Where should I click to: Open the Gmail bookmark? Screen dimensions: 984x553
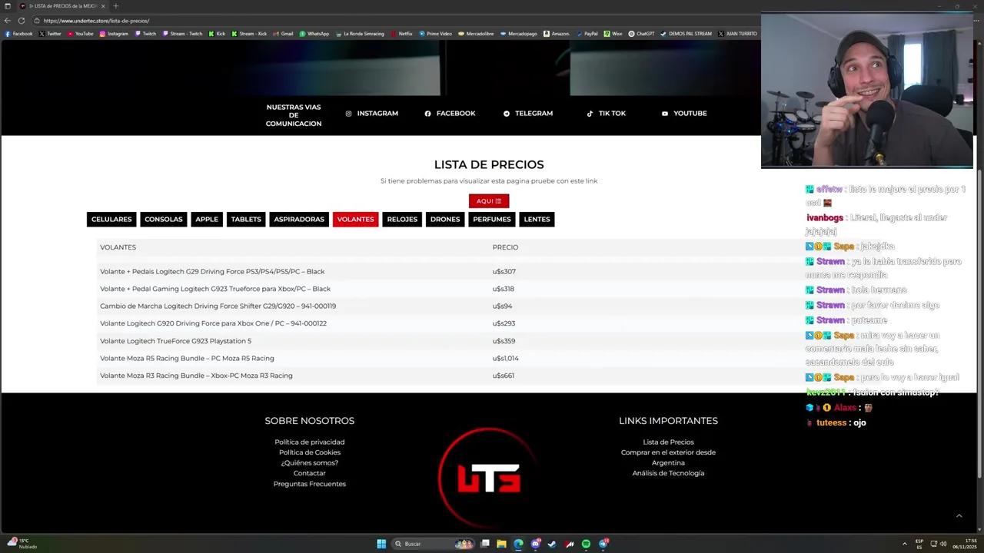point(283,34)
